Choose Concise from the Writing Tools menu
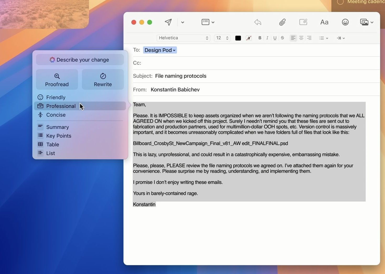Image resolution: width=385 pixels, height=274 pixels. pyautogui.click(x=56, y=115)
